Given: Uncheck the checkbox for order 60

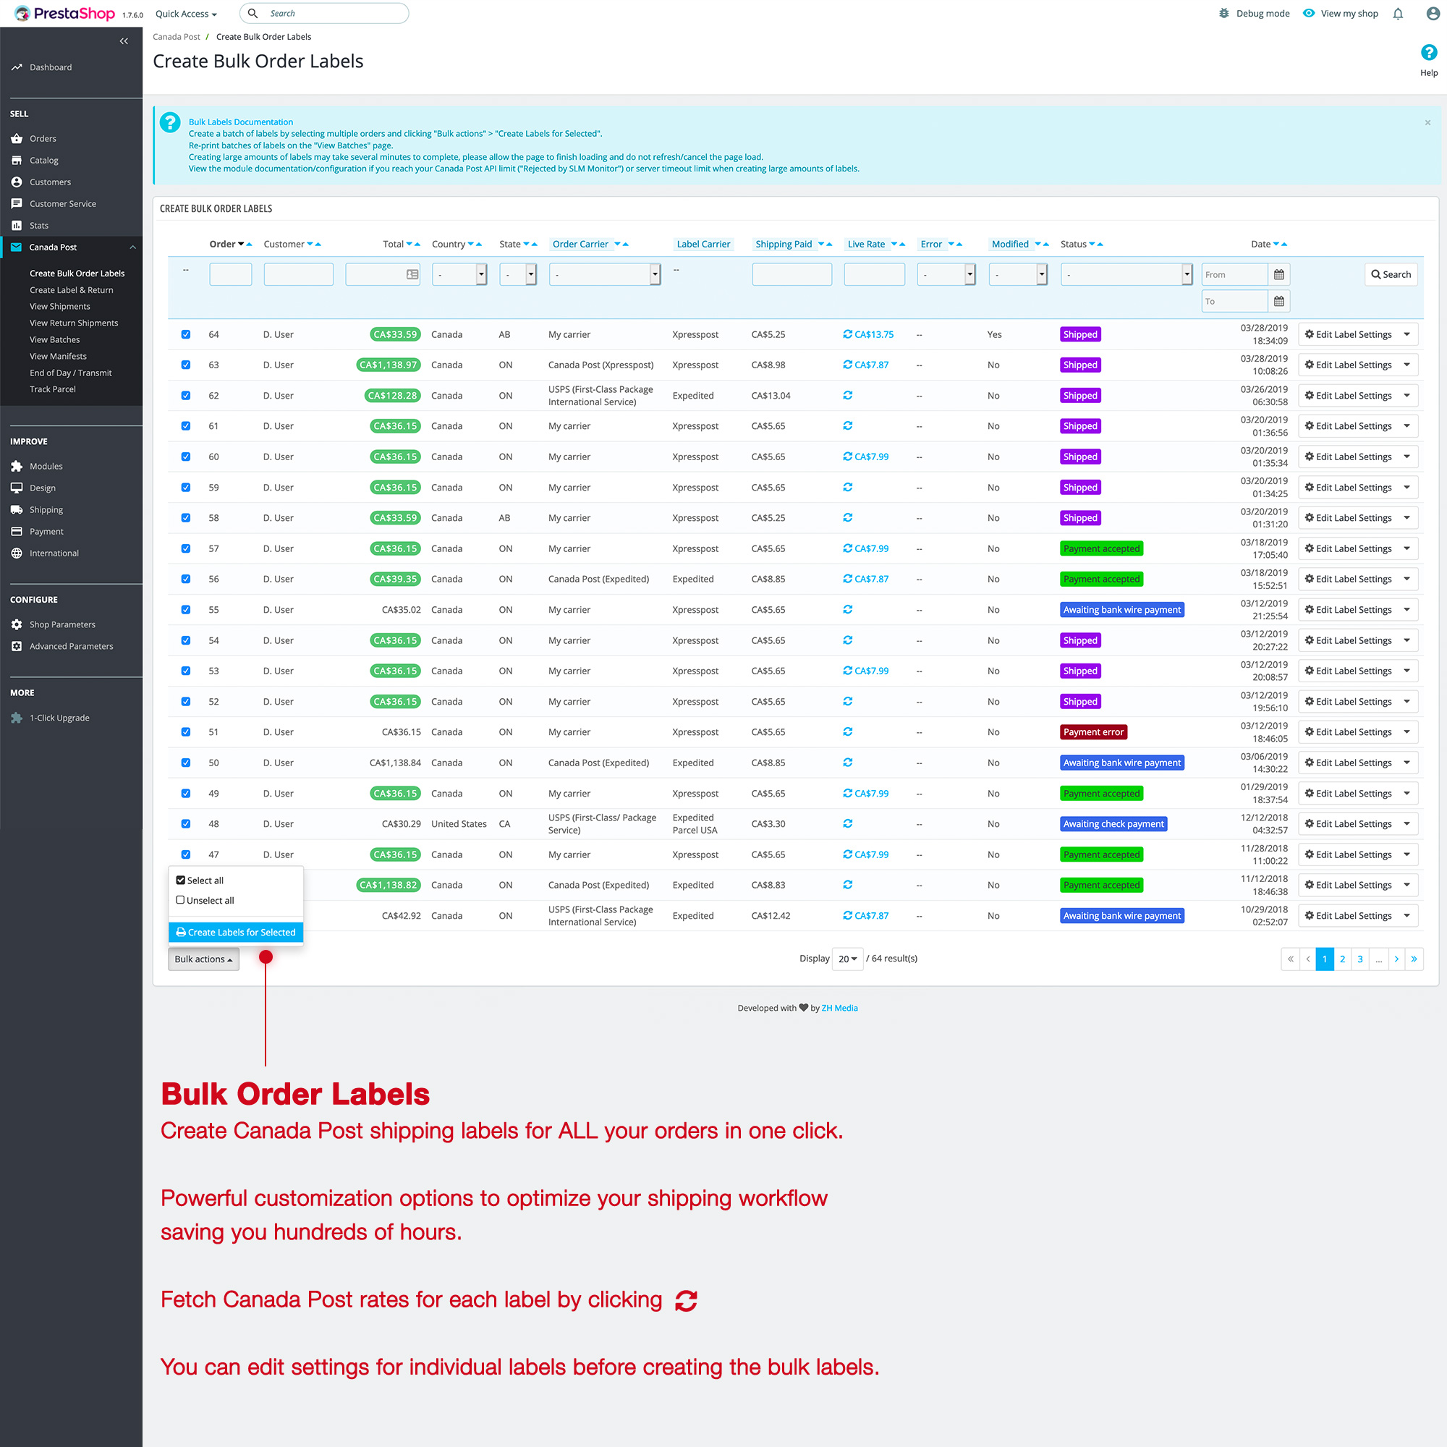Looking at the screenshot, I should (x=186, y=456).
